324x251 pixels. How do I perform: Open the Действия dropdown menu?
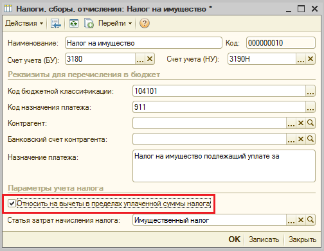click(x=24, y=23)
